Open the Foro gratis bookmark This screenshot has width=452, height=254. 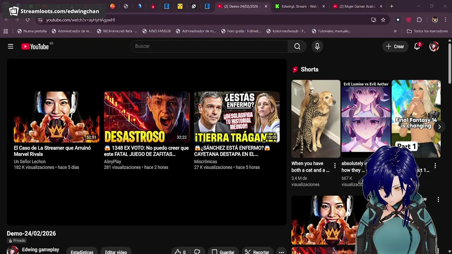tap(241, 31)
